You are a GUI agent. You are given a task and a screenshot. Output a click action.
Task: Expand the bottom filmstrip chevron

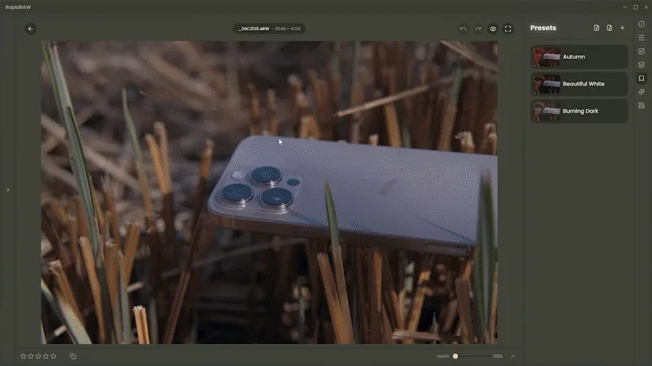pos(513,356)
